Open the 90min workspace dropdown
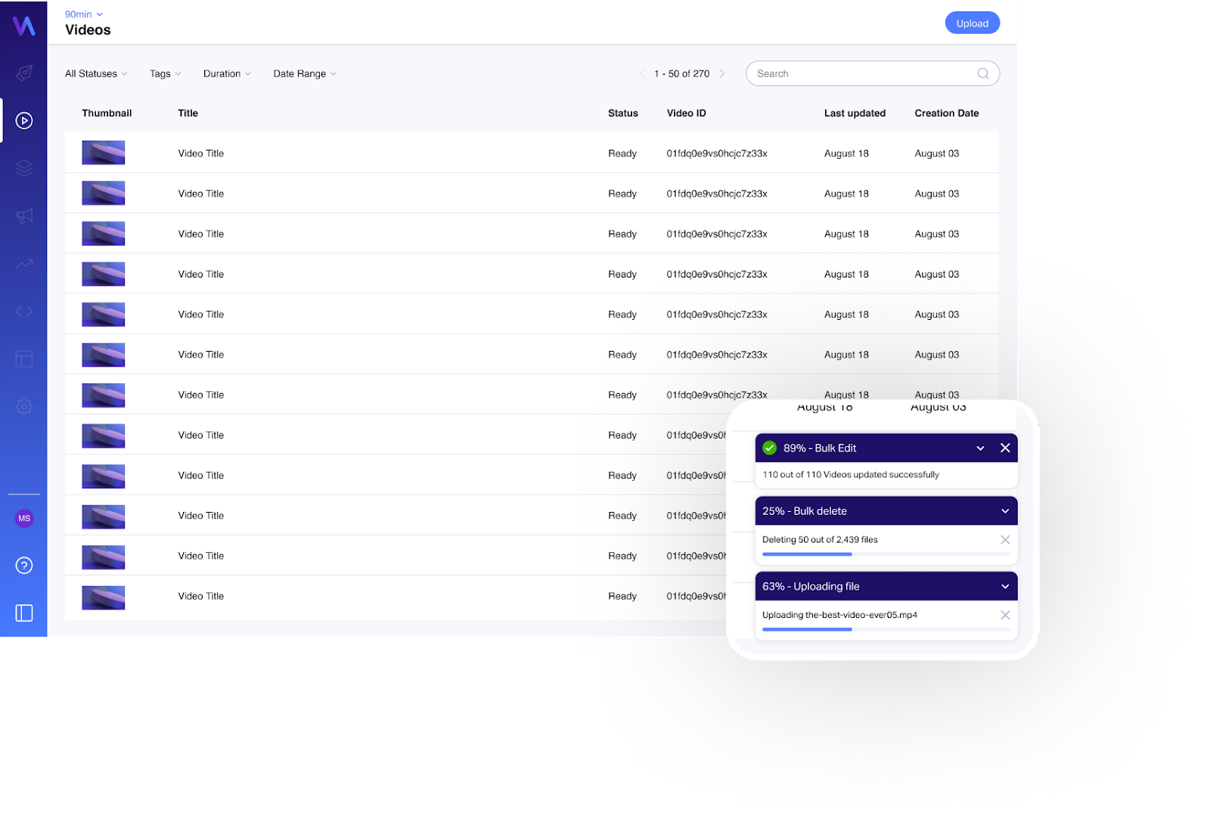1210x831 pixels. (83, 14)
